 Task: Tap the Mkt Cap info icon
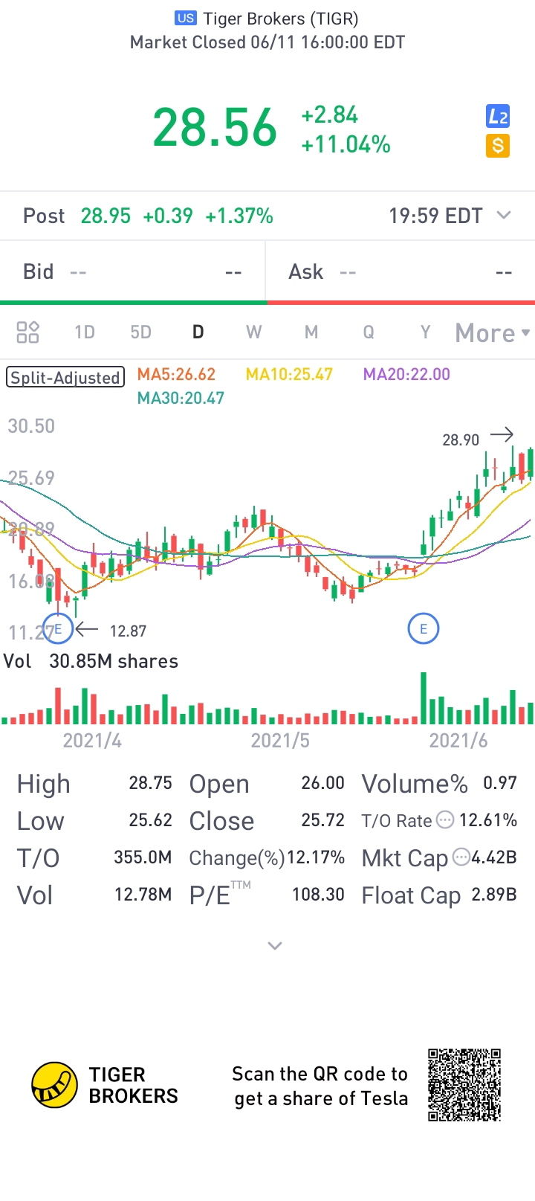pos(461,857)
